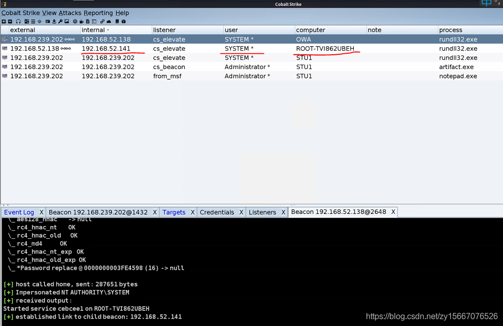Image resolution: width=503 pixels, height=326 pixels.
Task: Click the book Help icon in toolbar
Action: click(x=117, y=21)
